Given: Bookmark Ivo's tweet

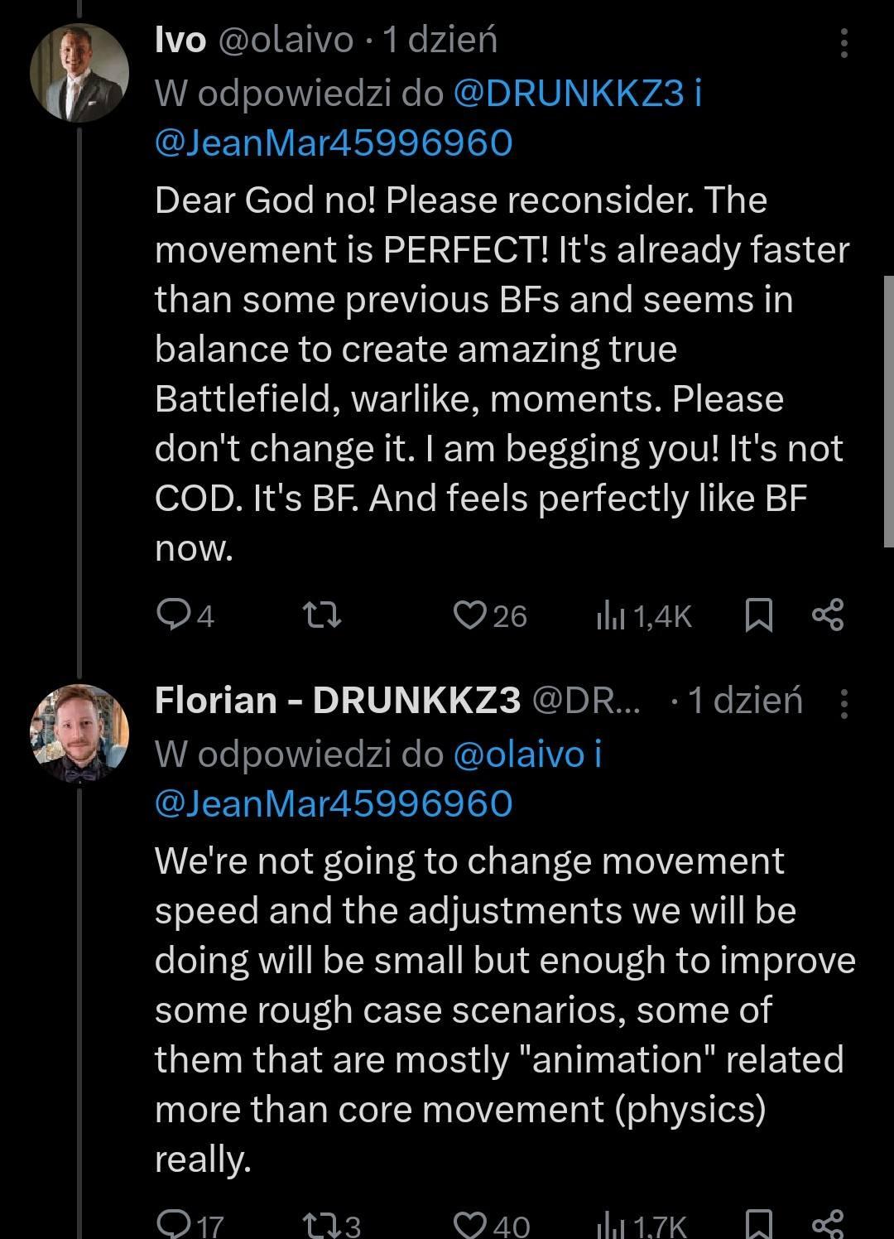Looking at the screenshot, I should pyautogui.click(x=759, y=615).
